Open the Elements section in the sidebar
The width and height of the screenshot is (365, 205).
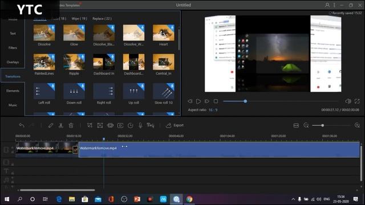pyautogui.click(x=13, y=91)
